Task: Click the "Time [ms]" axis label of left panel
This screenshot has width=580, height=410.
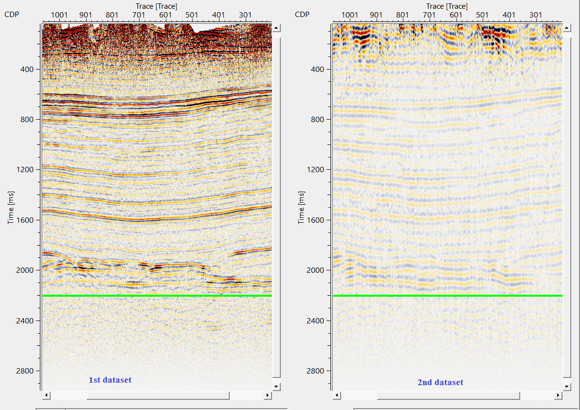Action: point(10,208)
